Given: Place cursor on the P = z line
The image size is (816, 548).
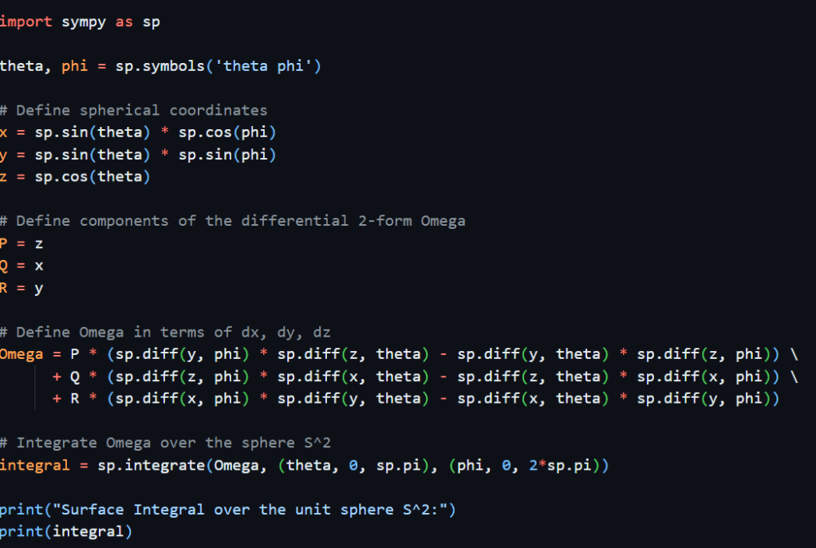Looking at the screenshot, I should (22, 243).
